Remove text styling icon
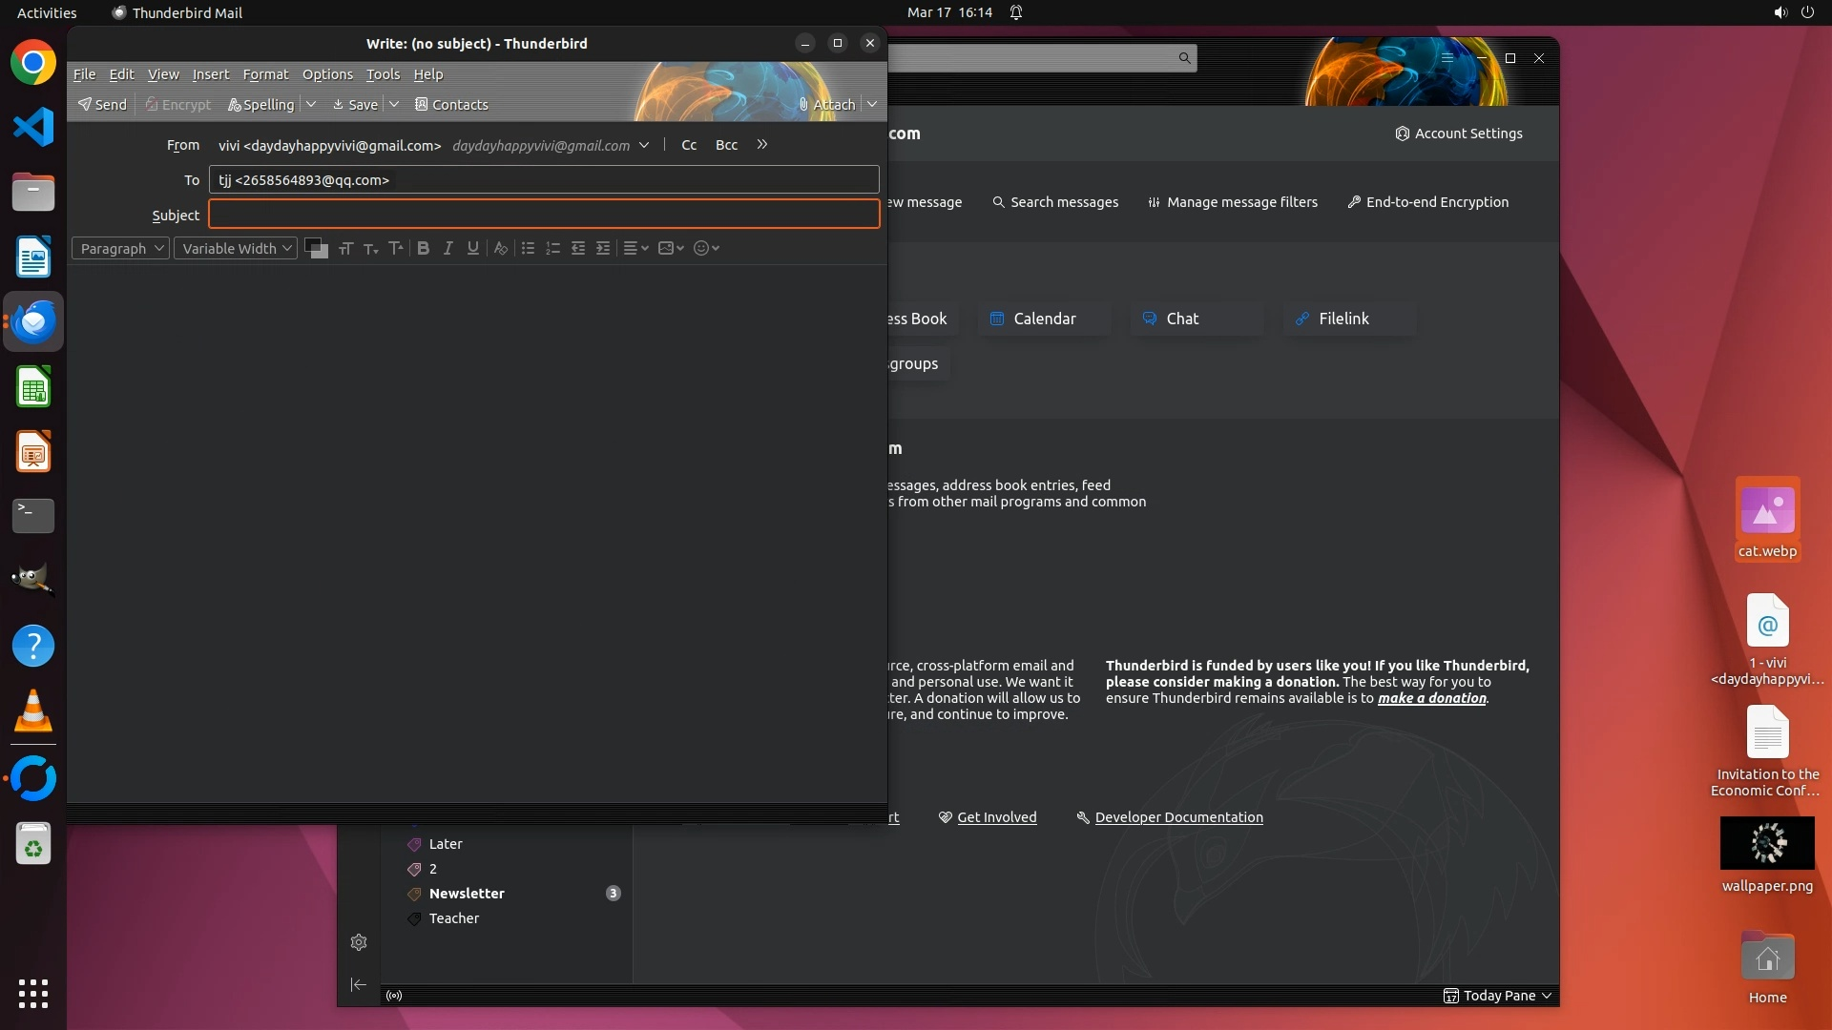1832x1030 pixels. (500, 248)
